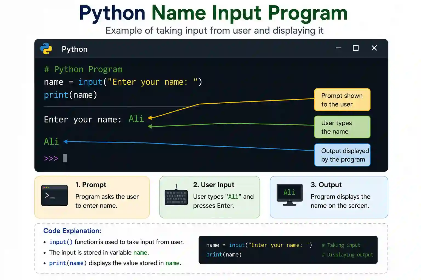Click "Program displays the name on the screen."
The image size is (421, 280).
[340, 201]
